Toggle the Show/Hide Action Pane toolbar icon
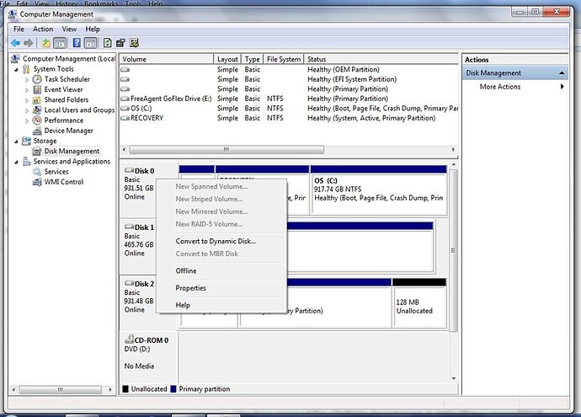Image resolution: width=581 pixels, height=417 pixels. (90, 43)
